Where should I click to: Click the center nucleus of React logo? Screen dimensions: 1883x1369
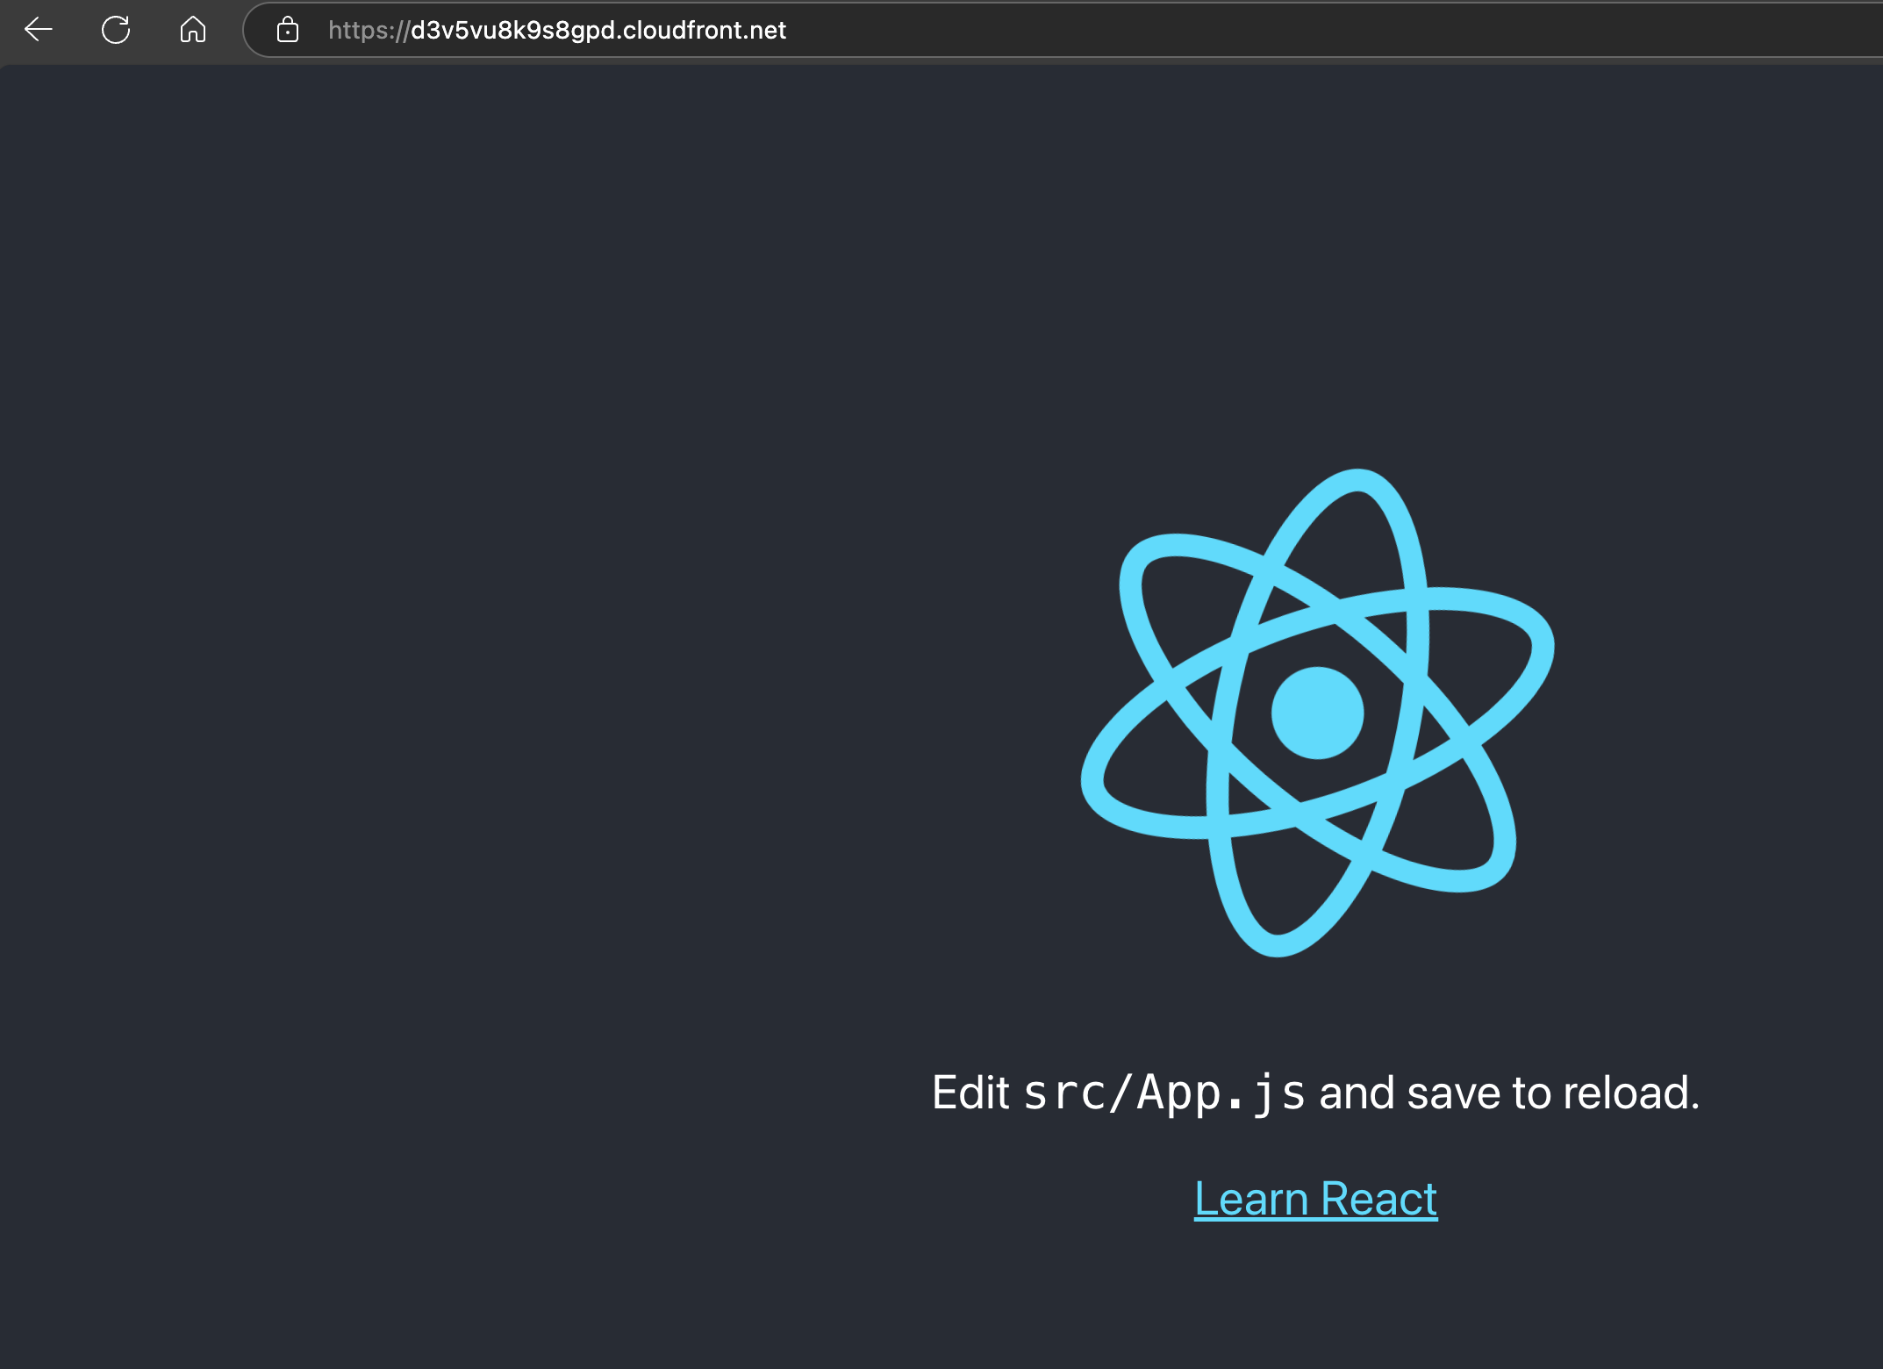(x=1317, y=713)
